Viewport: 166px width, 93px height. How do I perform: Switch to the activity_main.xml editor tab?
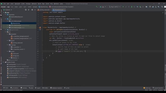point(44,10)
